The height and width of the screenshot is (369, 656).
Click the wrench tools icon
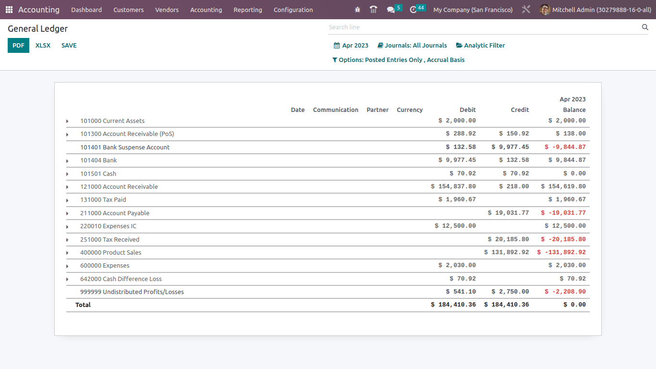[526, 10]
